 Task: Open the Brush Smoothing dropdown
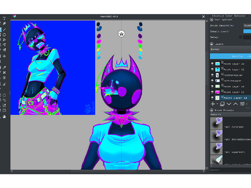[x=247, y=26]
